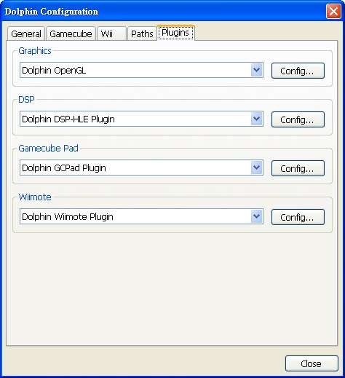Open the Wiimote plugin dropdown arrow
The image size is (345, 378).
pyautogui.click(x=257, y=216)
